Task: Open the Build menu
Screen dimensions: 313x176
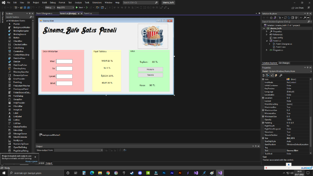Action: [44, 3]
